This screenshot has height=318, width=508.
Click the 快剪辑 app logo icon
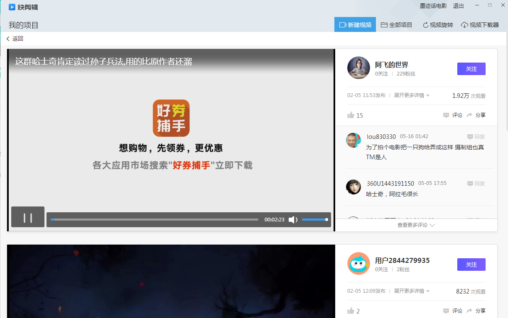12,7
